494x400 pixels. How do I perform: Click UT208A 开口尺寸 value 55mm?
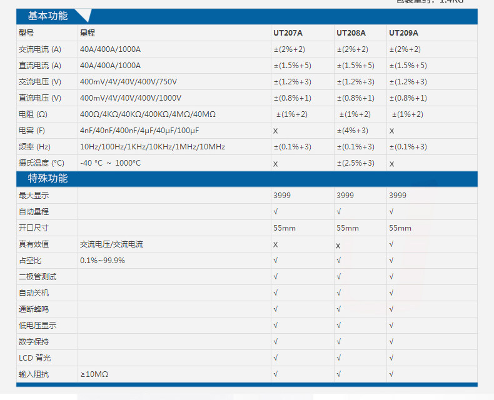click(348, 228)
